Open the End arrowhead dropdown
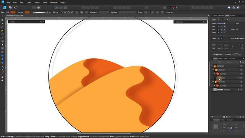Image resolution: width=245 pixels, height=138 pixels. click(220, 48)
